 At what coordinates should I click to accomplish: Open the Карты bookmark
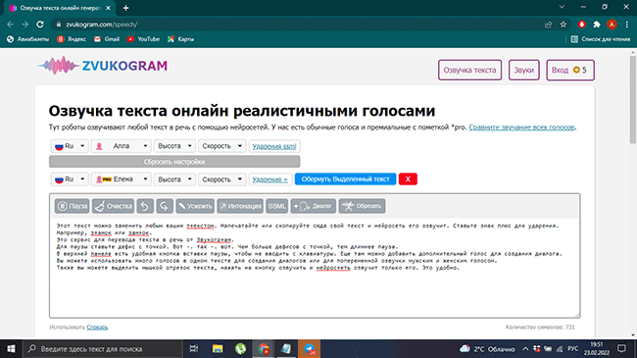(x=180, y=39)
